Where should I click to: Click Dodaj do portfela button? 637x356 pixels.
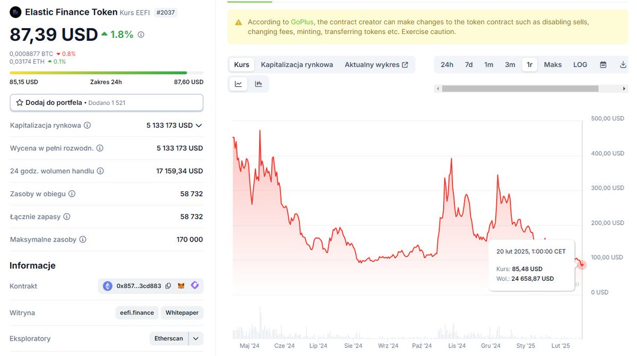point(106,103)
